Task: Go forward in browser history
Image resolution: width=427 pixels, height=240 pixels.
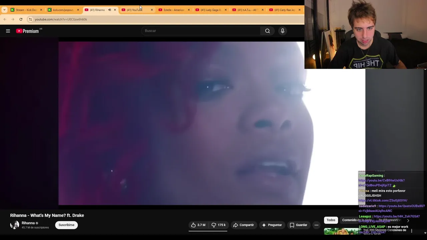Action: (13, 19)
